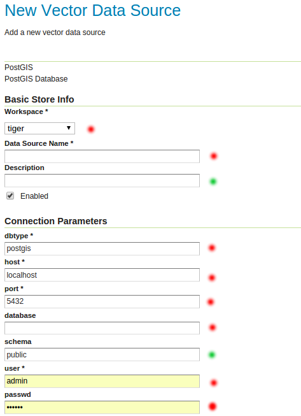Click the red dot beside user field
This screenshot has width=301, height=416.
214,383
